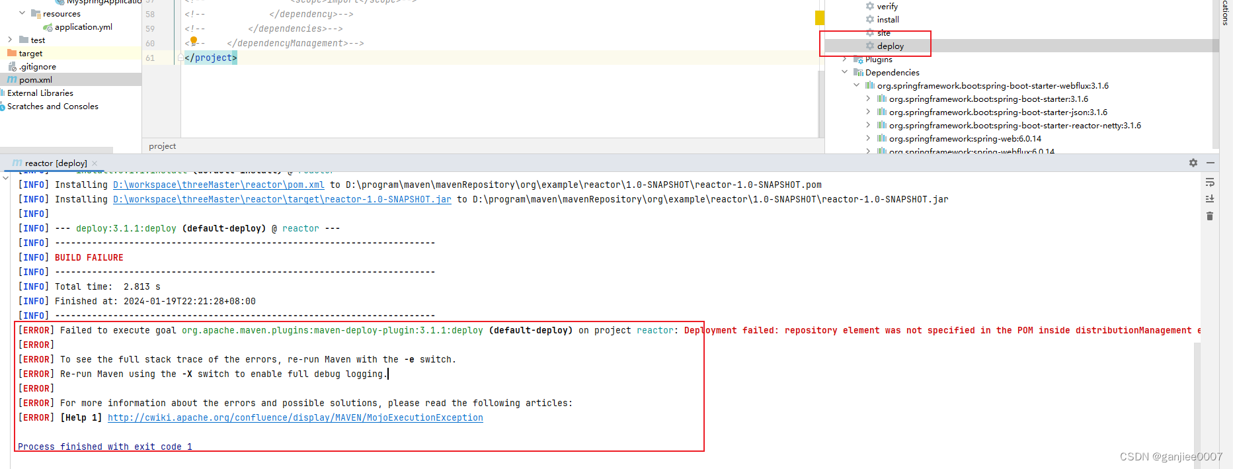Click library icon of spring-boot-starter:3.1.6

coord(882,99)
